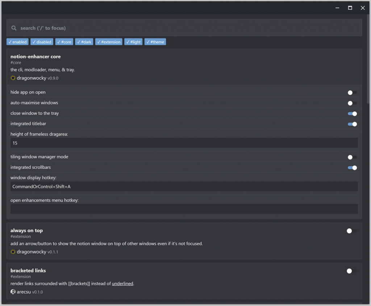Viewport: 371px width, 306px height.
Task: Uncheck the #theme filter tag
Action: 155,42
